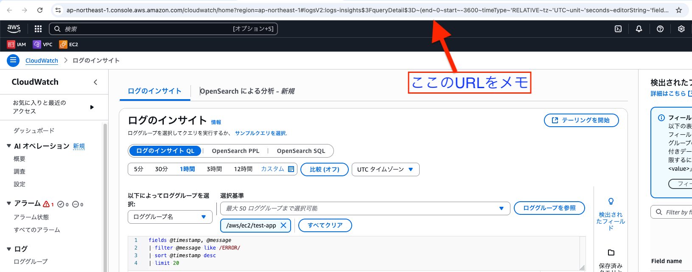692x272 pixels.
Task: Reload the page with the refresh icon
Action: click(40, 10)
